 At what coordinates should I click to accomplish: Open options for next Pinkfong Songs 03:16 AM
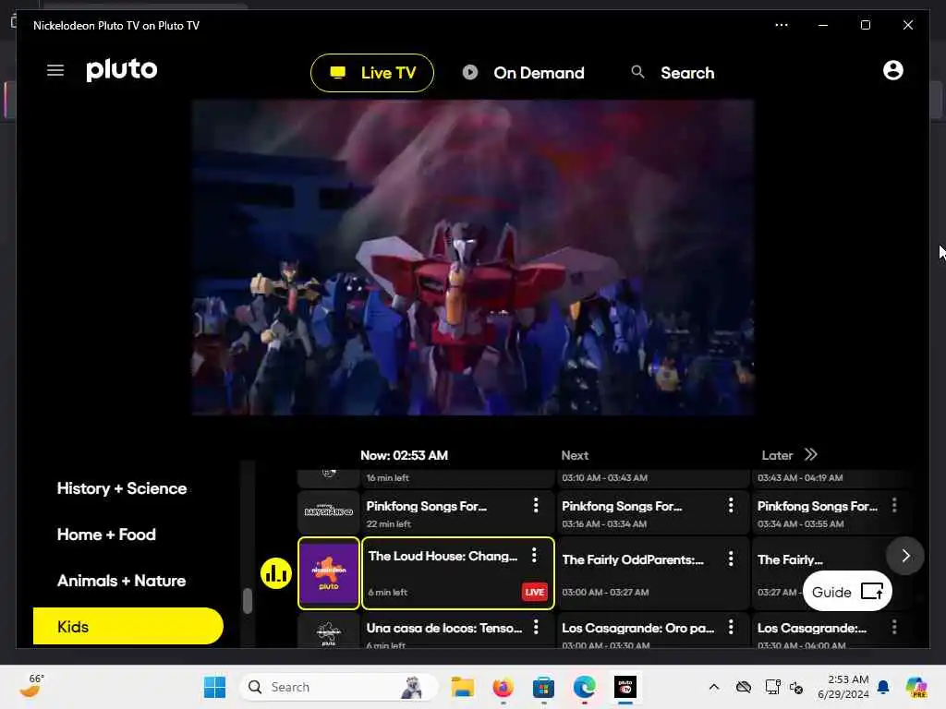731,505
